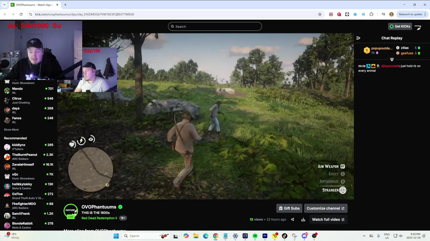Click the Get KICKs button
This screenshot has width=430, height=241.
click(x=400, y=26)
